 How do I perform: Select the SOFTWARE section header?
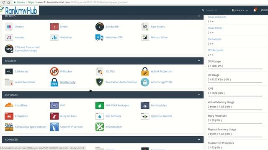tap(103, 95)
